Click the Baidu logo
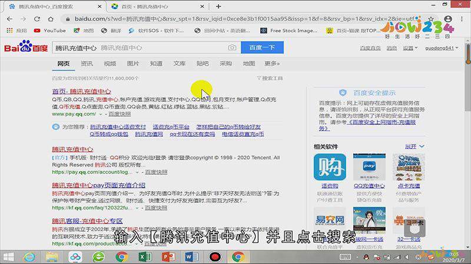 pyautogui.click(x=26, y=47)
